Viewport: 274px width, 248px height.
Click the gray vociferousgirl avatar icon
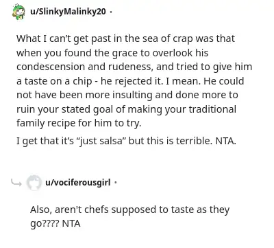34,183
